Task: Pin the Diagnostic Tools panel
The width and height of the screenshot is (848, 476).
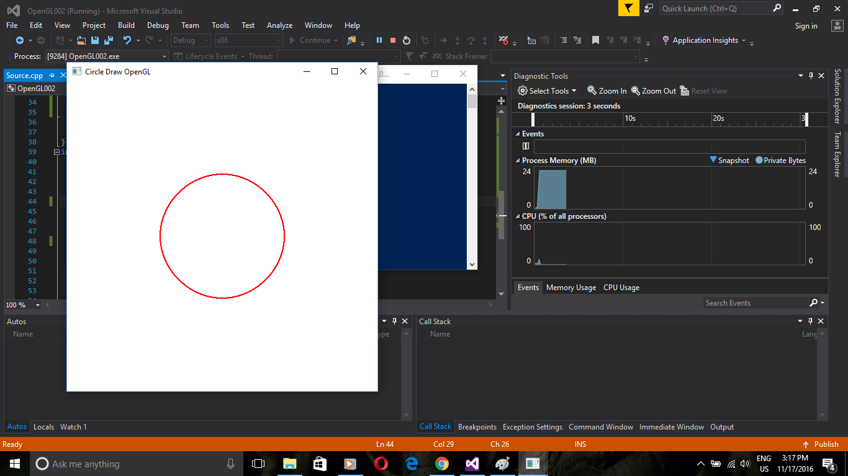Action: [811, 76]
